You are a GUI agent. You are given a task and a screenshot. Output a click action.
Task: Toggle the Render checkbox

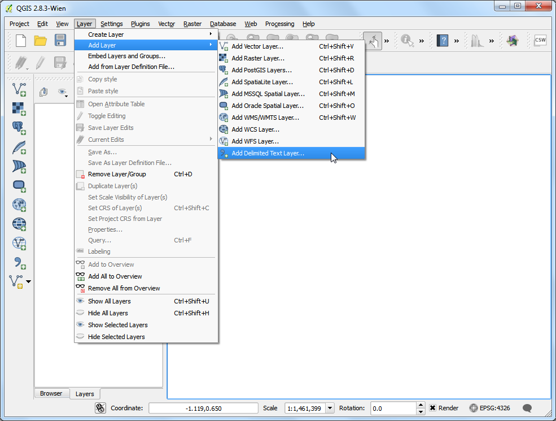(x=432, y=408)
